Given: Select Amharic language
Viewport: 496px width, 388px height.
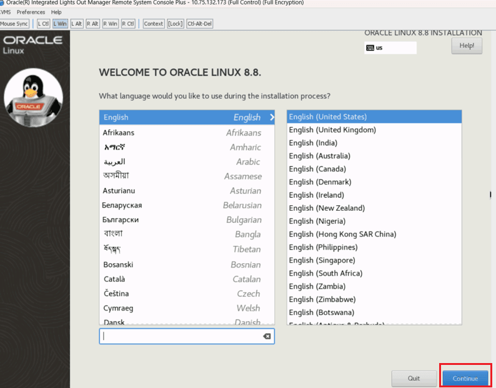Looking at the screenshot, I should 187,147.
